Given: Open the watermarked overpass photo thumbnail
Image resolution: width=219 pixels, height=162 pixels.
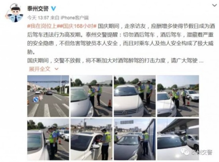Looking at the screenshot, I should pyautogui.click(x=178, y=139).
